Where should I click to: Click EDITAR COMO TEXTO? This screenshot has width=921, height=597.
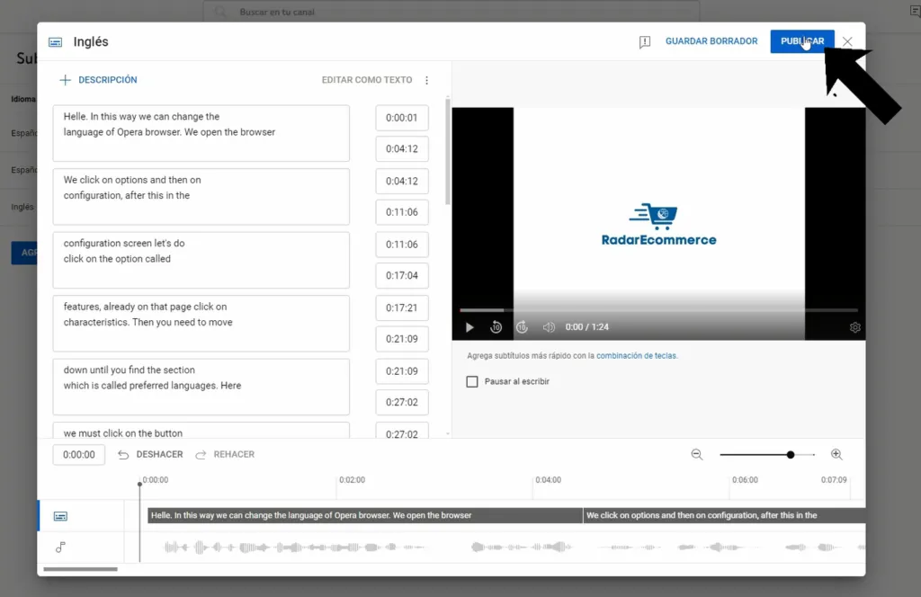point(367,80)
